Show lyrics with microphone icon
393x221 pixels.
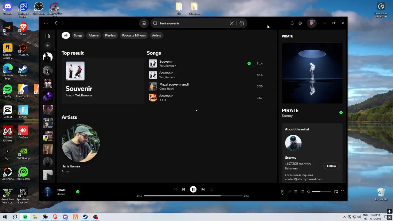pyautogui.click(x=289, y=192)
